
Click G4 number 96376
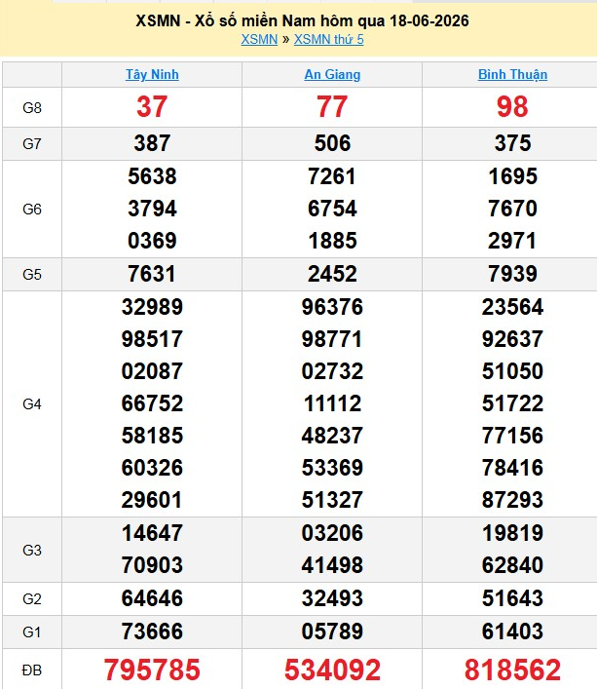(x=332, y=307)
